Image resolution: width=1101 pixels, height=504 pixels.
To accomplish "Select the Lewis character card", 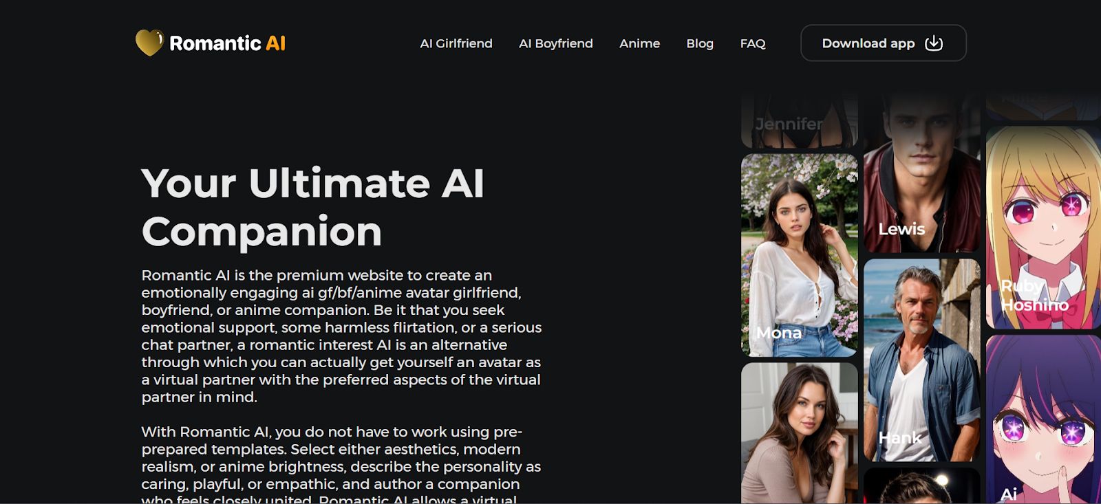I will coord(922,173).
